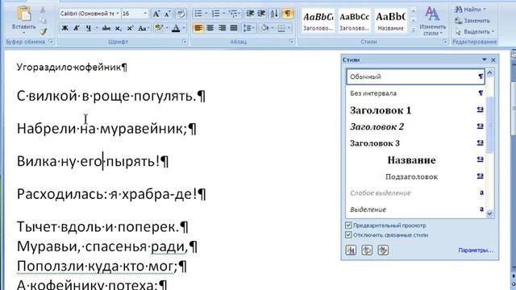This screenshot has height=290, width=516.
Task: Click the Cut scissors icon
Action: 43,10
